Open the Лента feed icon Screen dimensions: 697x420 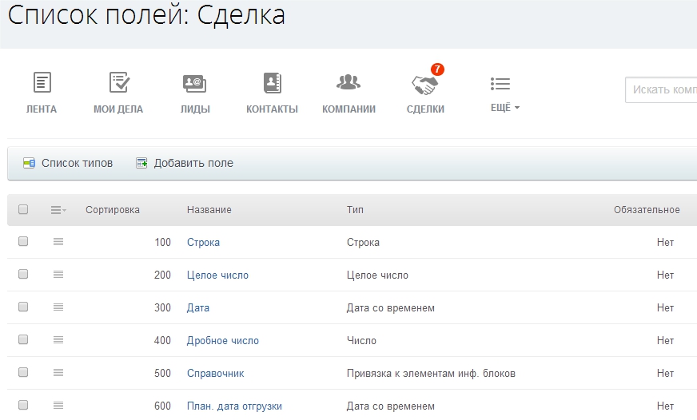42,82
